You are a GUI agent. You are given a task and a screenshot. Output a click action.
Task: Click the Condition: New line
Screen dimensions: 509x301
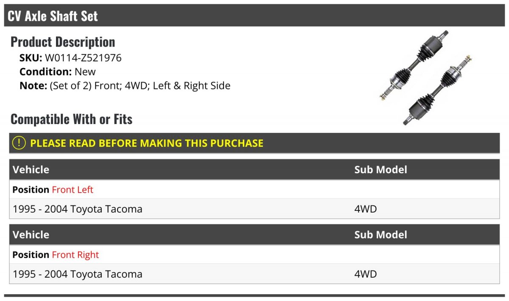tap(58, 72)
